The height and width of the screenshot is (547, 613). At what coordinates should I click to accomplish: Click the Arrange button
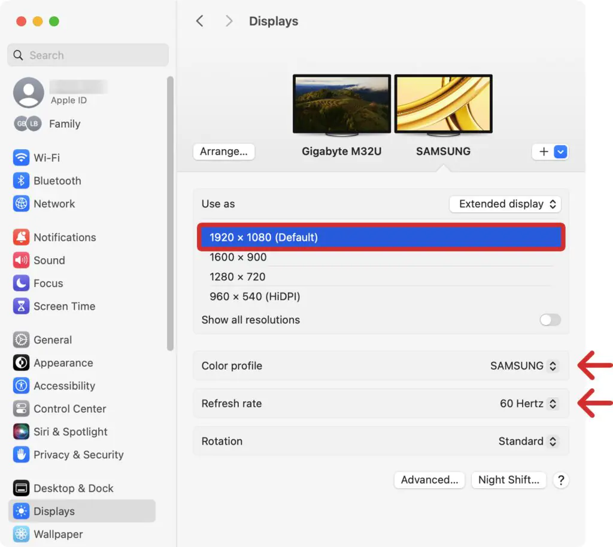(224, 152)
